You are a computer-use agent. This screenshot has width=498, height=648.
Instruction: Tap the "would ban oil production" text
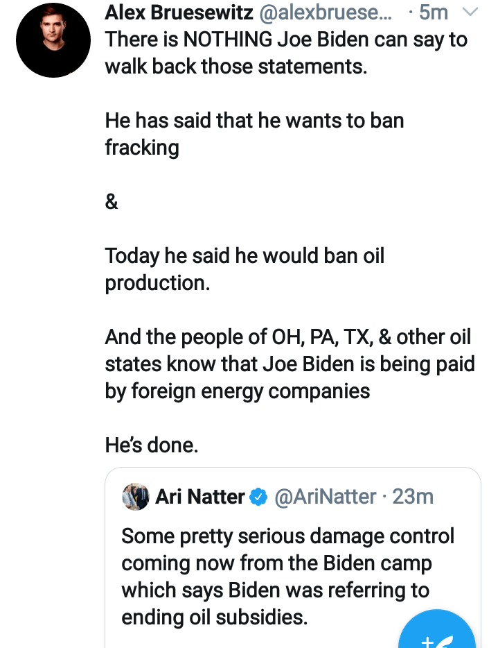pyautogui.click(x=244, y=269)
